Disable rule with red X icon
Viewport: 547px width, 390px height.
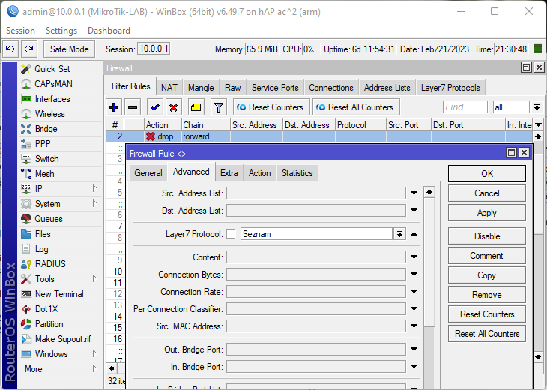[173, 107]
